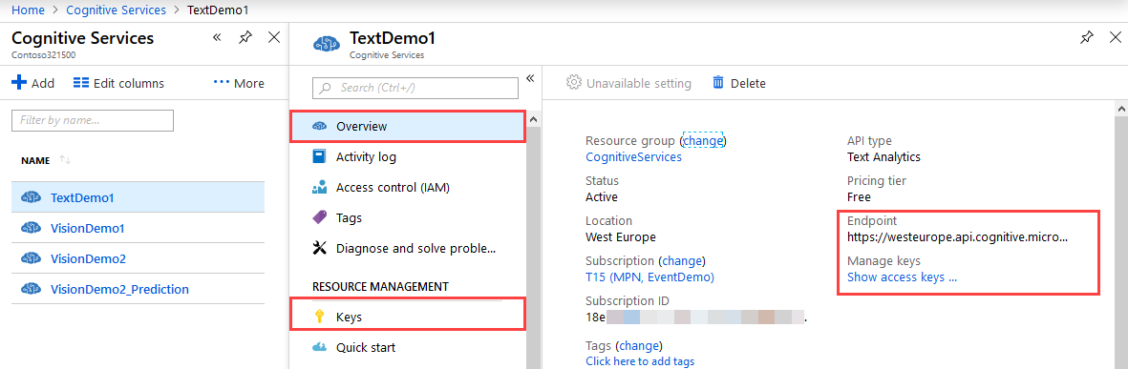This screenshot has height=369, width=1128.
Task: Go to Home in the breadcrumb
Action: tap(28, 10)
